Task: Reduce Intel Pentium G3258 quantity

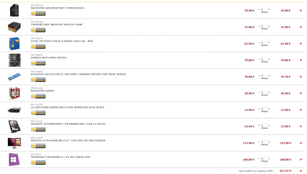Action: tap(259, 43)
